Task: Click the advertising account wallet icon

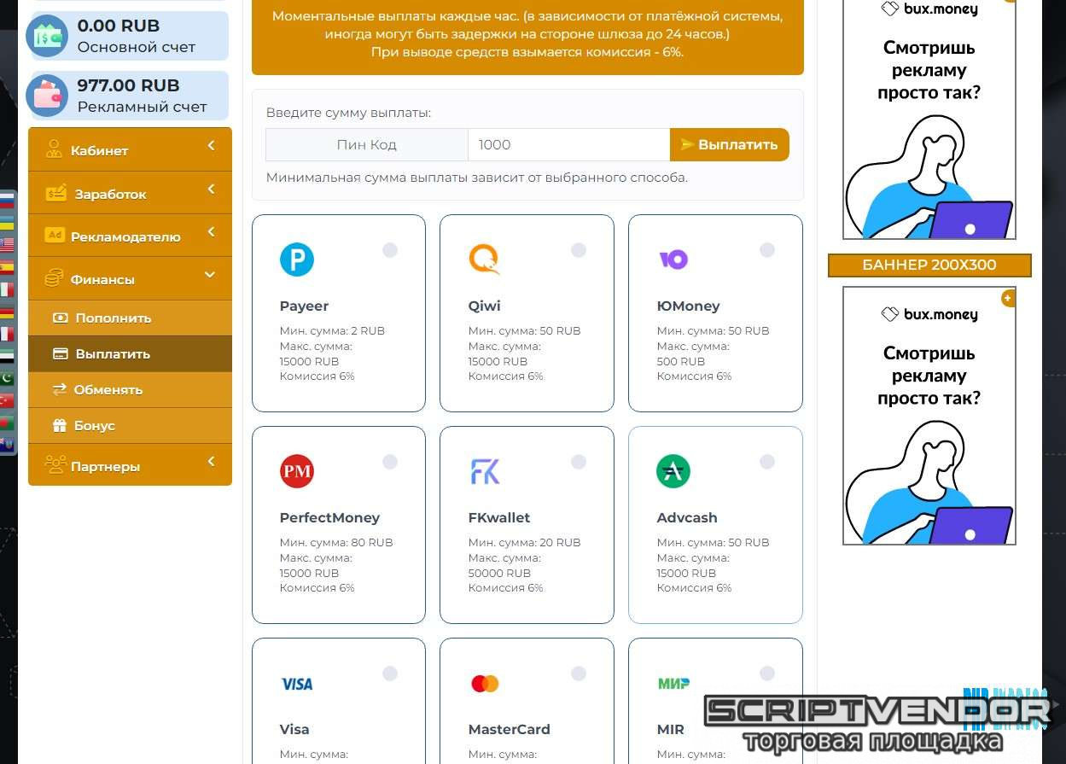Action: pyautogui.click(x=47, y=96)
